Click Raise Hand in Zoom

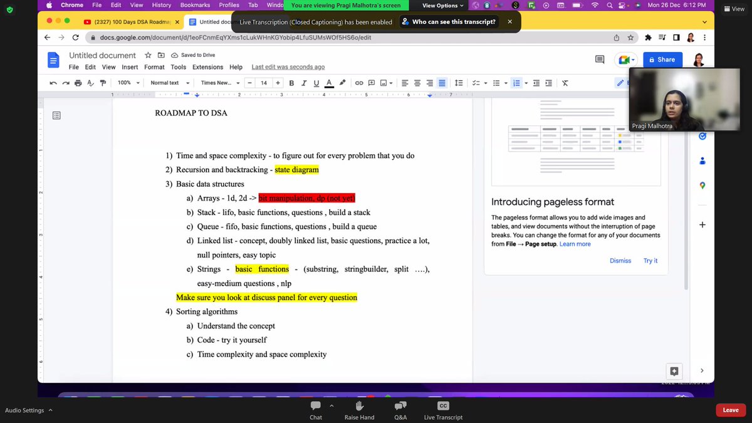[x=359, y=410]
